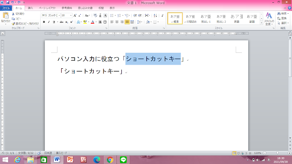The image size is (292, 164).
Task: Click the Clear Formatting icon
Action: point(95,15)
